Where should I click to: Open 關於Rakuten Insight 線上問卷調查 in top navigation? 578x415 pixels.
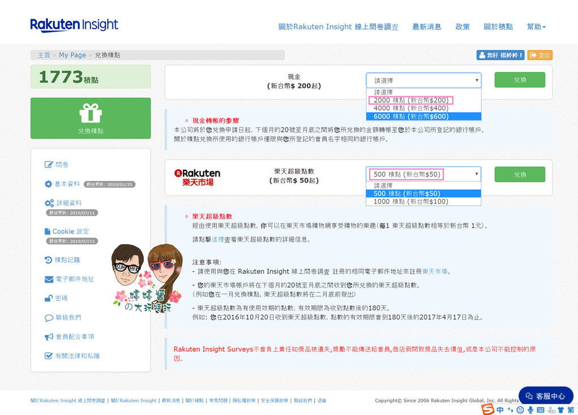click(339, 27)
